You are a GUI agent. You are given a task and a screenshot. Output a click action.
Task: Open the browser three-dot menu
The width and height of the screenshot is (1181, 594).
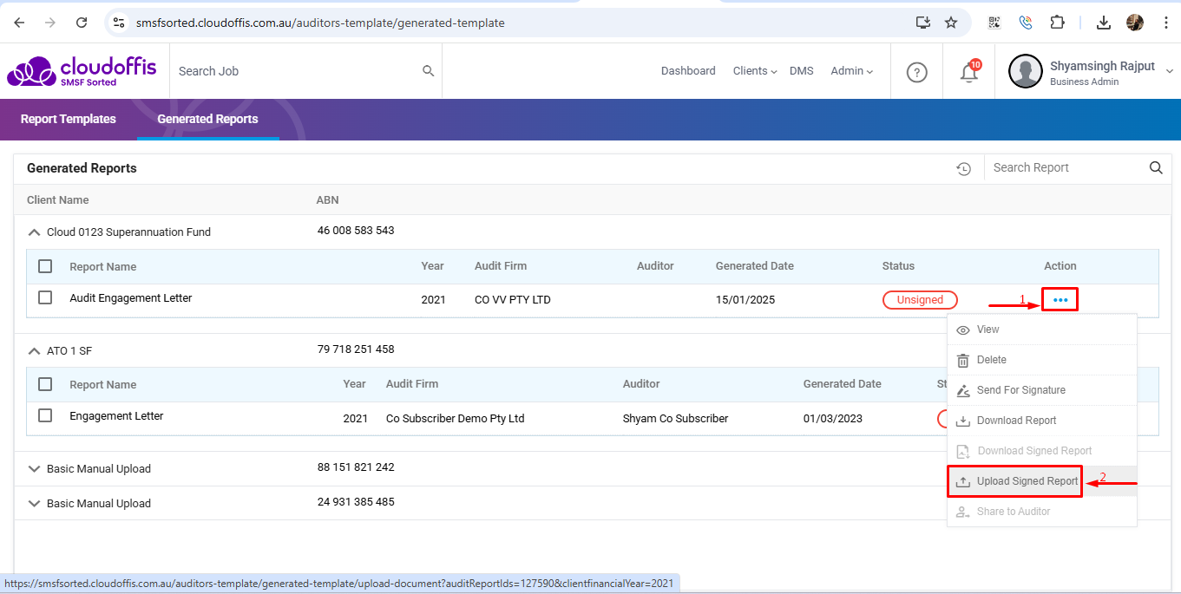(1165, 23)
